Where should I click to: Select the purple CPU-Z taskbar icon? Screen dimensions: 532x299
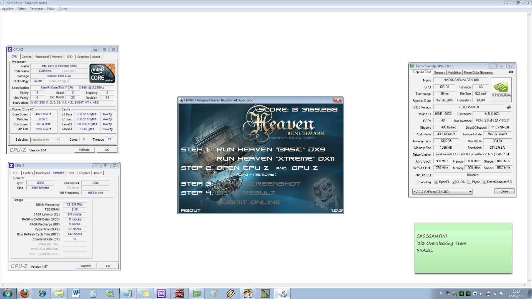pos(162,293)
